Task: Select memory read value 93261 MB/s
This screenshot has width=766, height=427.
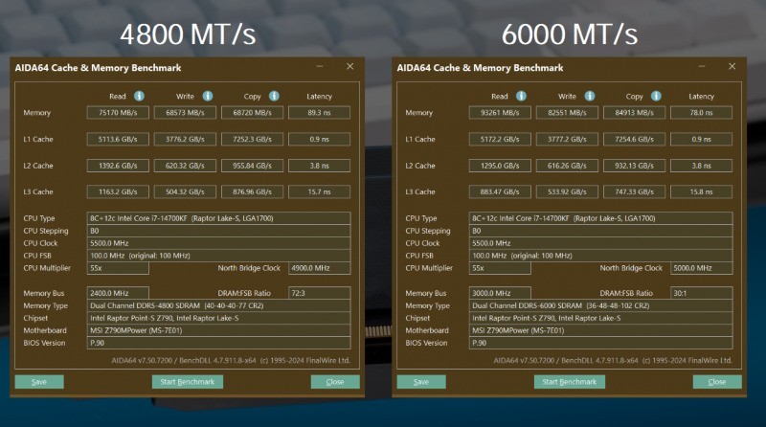Action: pos(500,112)
